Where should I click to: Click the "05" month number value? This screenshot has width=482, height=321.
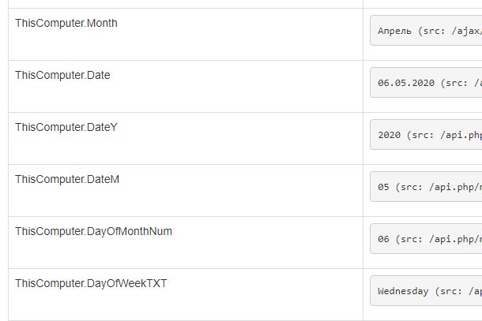tap(384, 187)
